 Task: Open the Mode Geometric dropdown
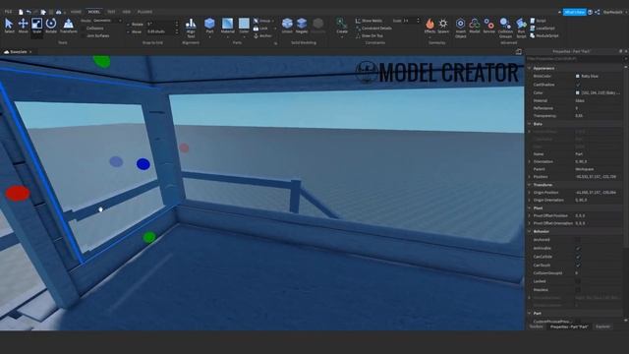pyautogui.click(x=107, y=21)
